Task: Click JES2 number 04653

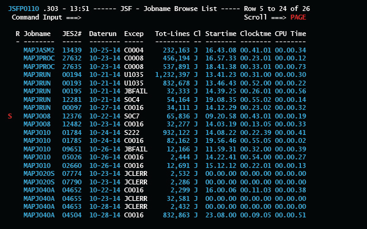Action: pyautogui.click(x=72, y=206)
